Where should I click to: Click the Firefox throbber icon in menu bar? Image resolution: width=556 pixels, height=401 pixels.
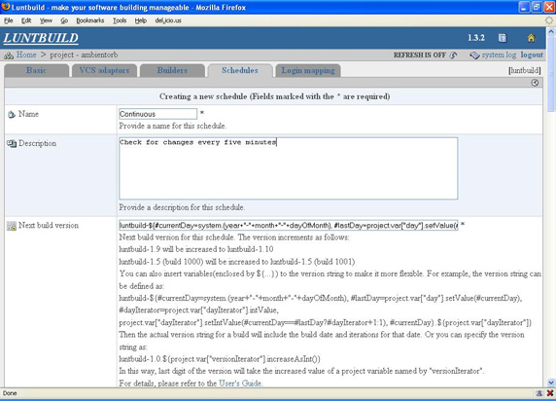pyautogui.click(x=549, y=20)
